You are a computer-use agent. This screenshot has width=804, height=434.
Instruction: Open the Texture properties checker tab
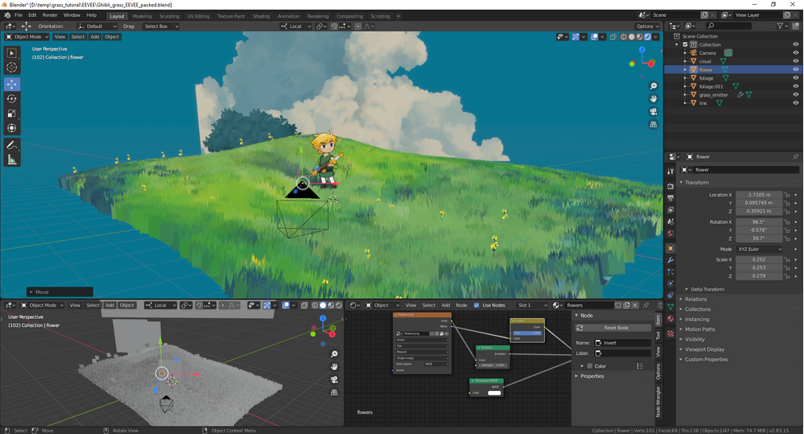(670, 333)
